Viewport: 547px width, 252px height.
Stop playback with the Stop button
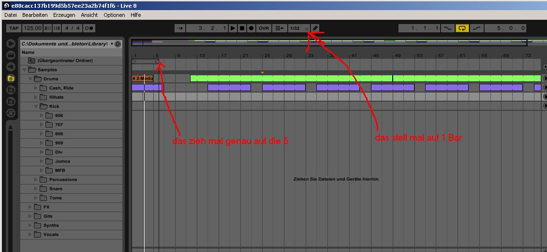click(242, 28)
